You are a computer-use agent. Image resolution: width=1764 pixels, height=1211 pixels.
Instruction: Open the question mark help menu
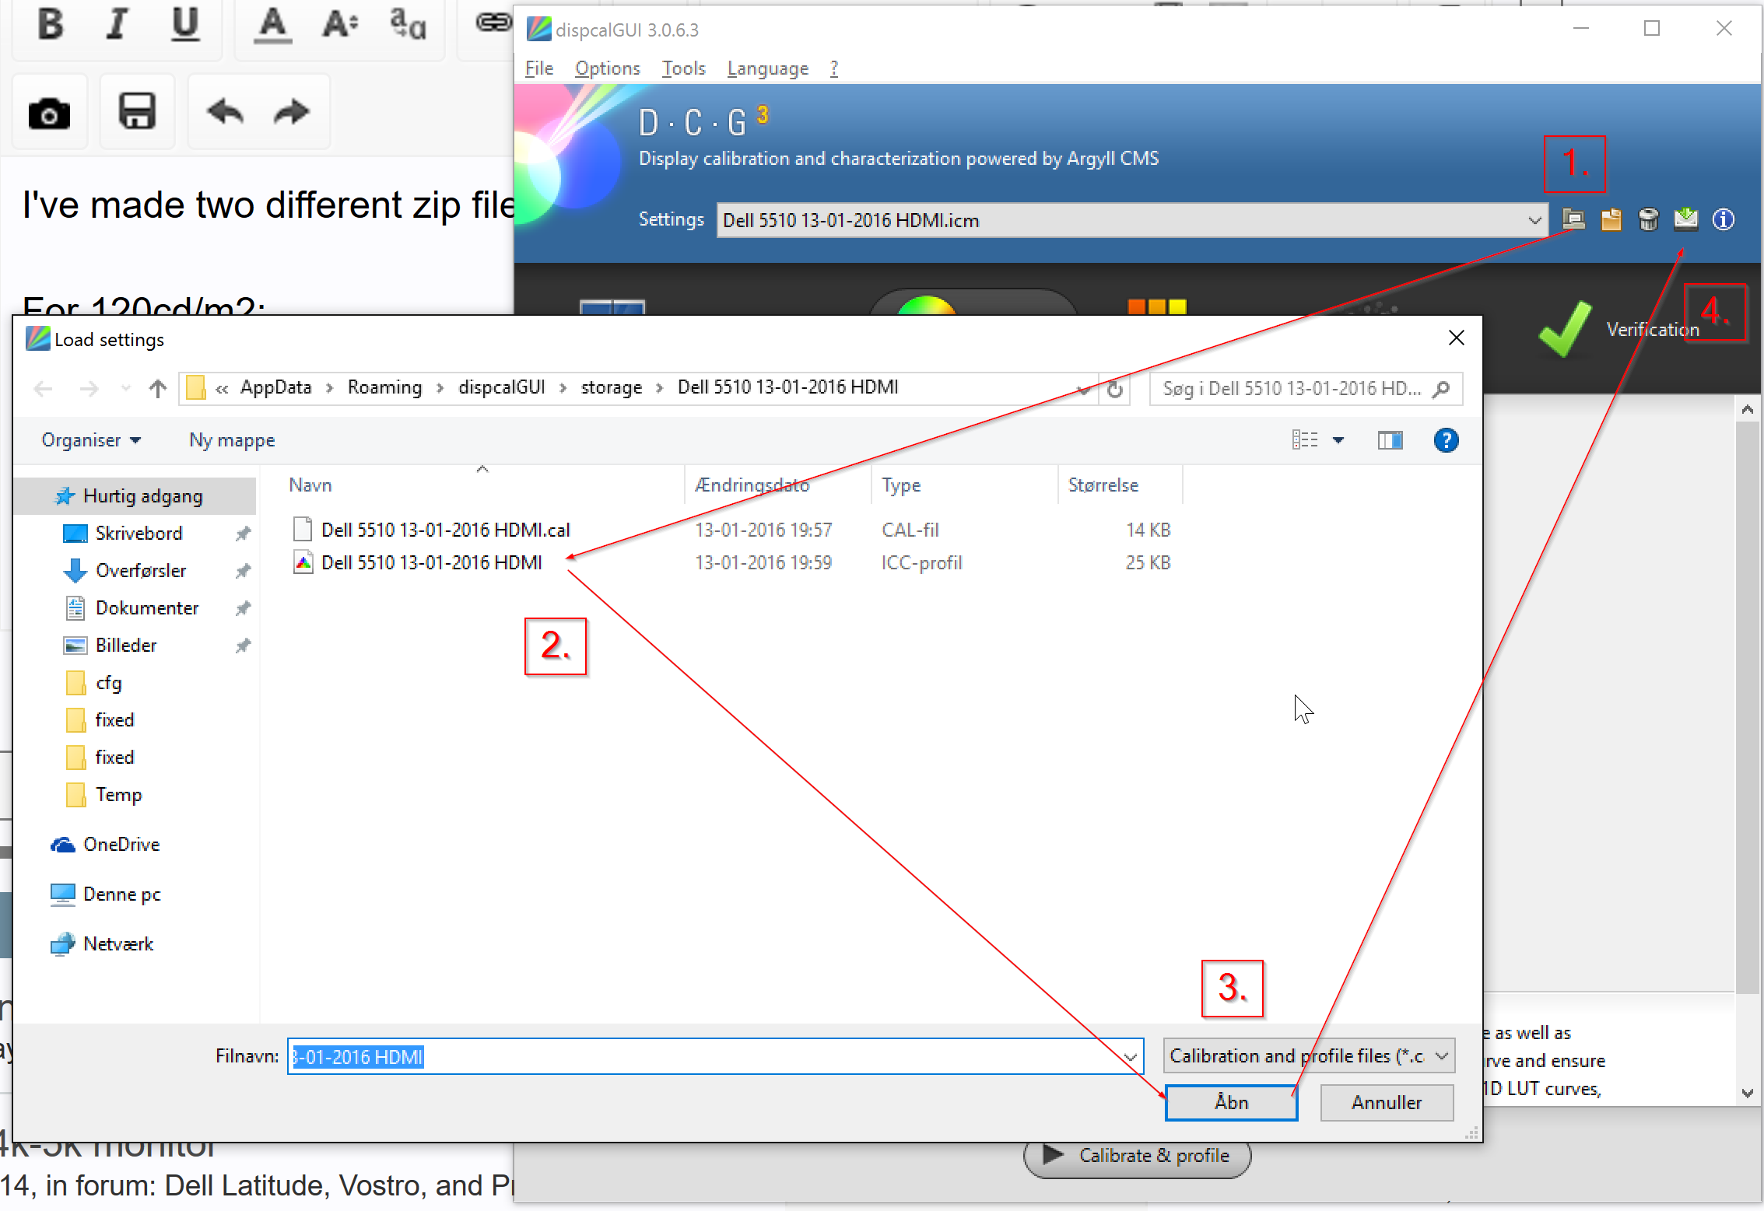[x=834, y=68]
